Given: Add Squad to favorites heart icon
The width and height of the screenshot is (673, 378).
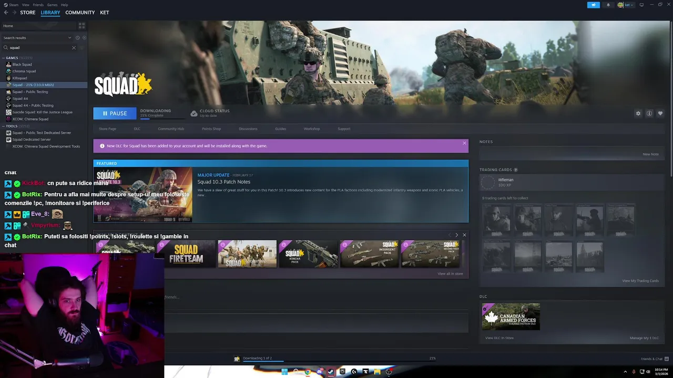Looking at the screenshot, I should click(660, 113).
